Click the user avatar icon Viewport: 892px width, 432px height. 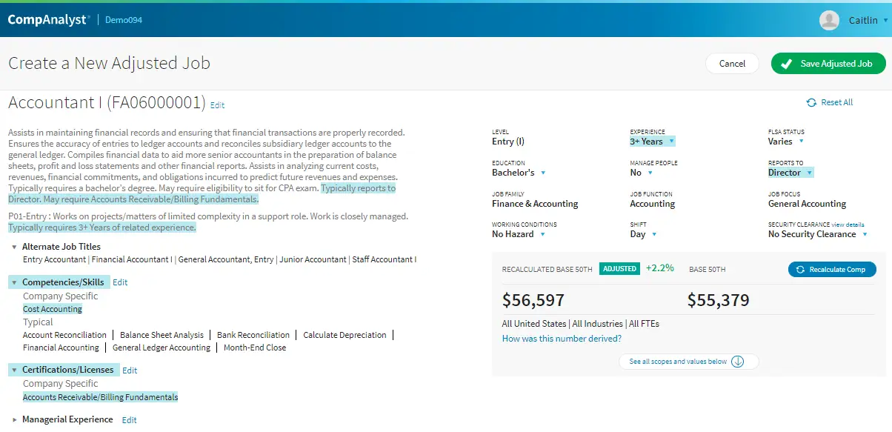[x=829, y=20]
